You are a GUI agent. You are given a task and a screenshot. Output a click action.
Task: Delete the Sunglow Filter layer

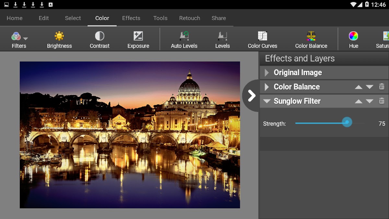pyautogui.click(x=382, y=101)
